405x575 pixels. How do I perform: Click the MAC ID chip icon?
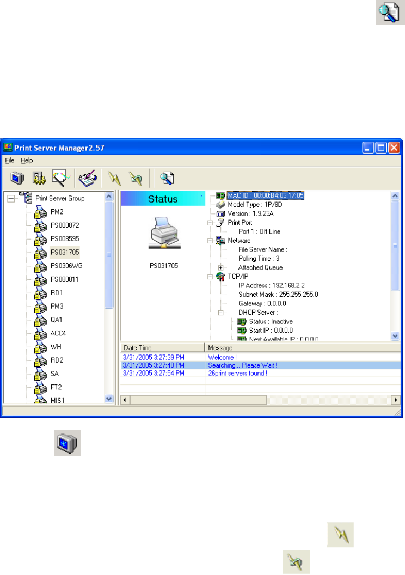(220, 196)
